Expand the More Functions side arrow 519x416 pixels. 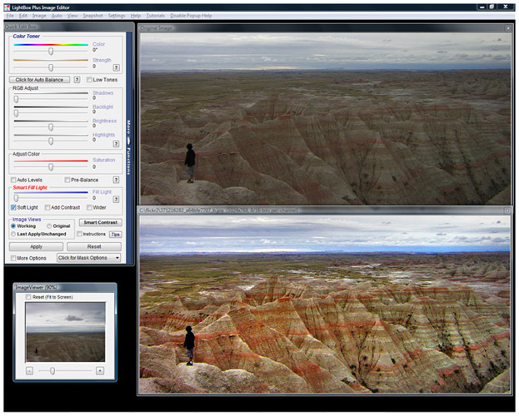coord(128,141)
